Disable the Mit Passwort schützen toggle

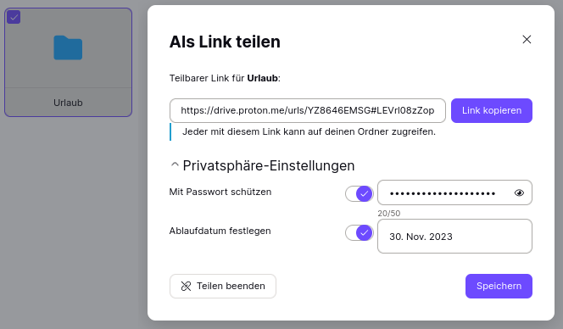tap(359, 194)
